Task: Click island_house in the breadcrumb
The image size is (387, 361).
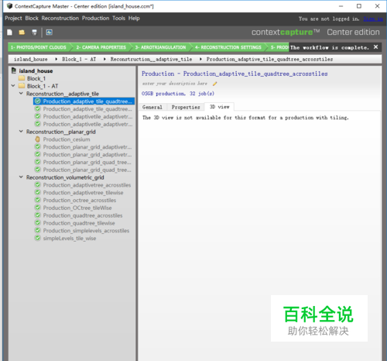Action: tap(31, 60)
